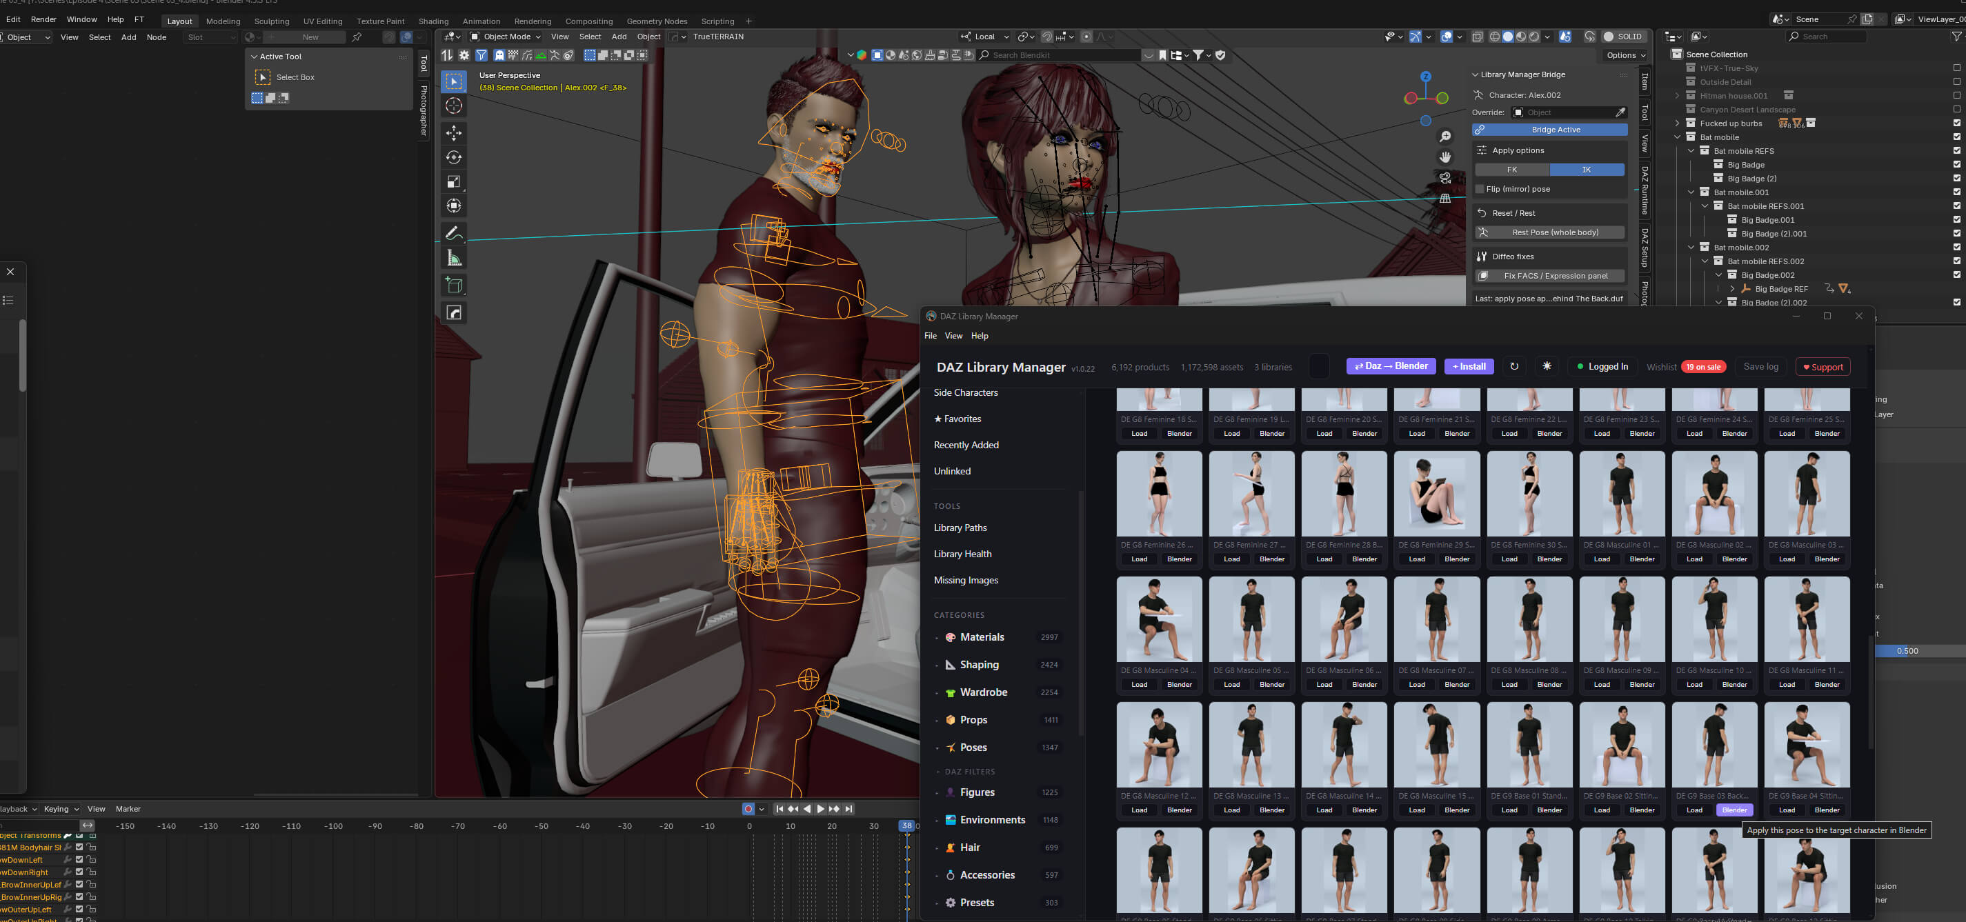
Task: Click Rest Pose (whole body) button
Action: coord(1549,232)
